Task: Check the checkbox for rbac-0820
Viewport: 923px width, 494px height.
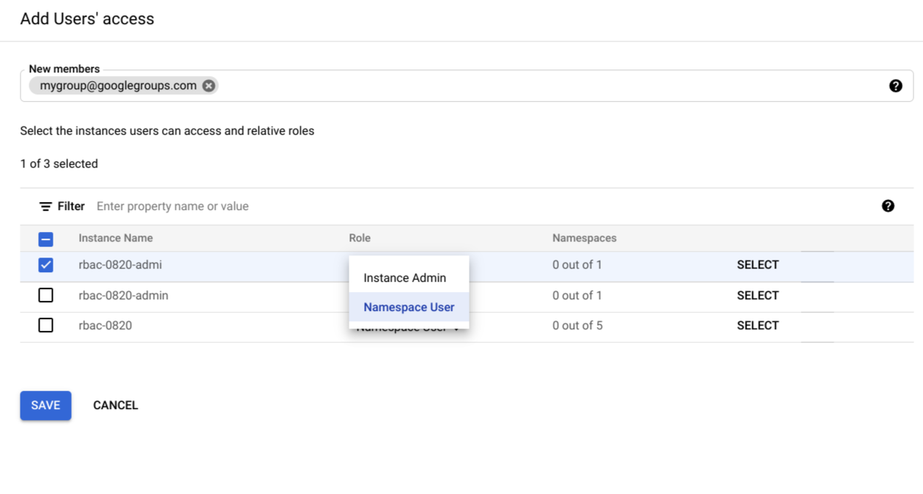Action: pyautogui.click(x=45, y=325)
